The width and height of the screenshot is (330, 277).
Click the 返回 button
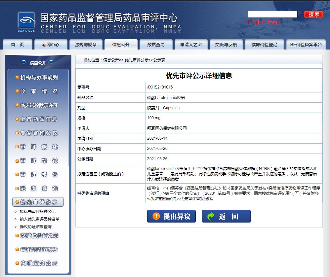point(226,216)
